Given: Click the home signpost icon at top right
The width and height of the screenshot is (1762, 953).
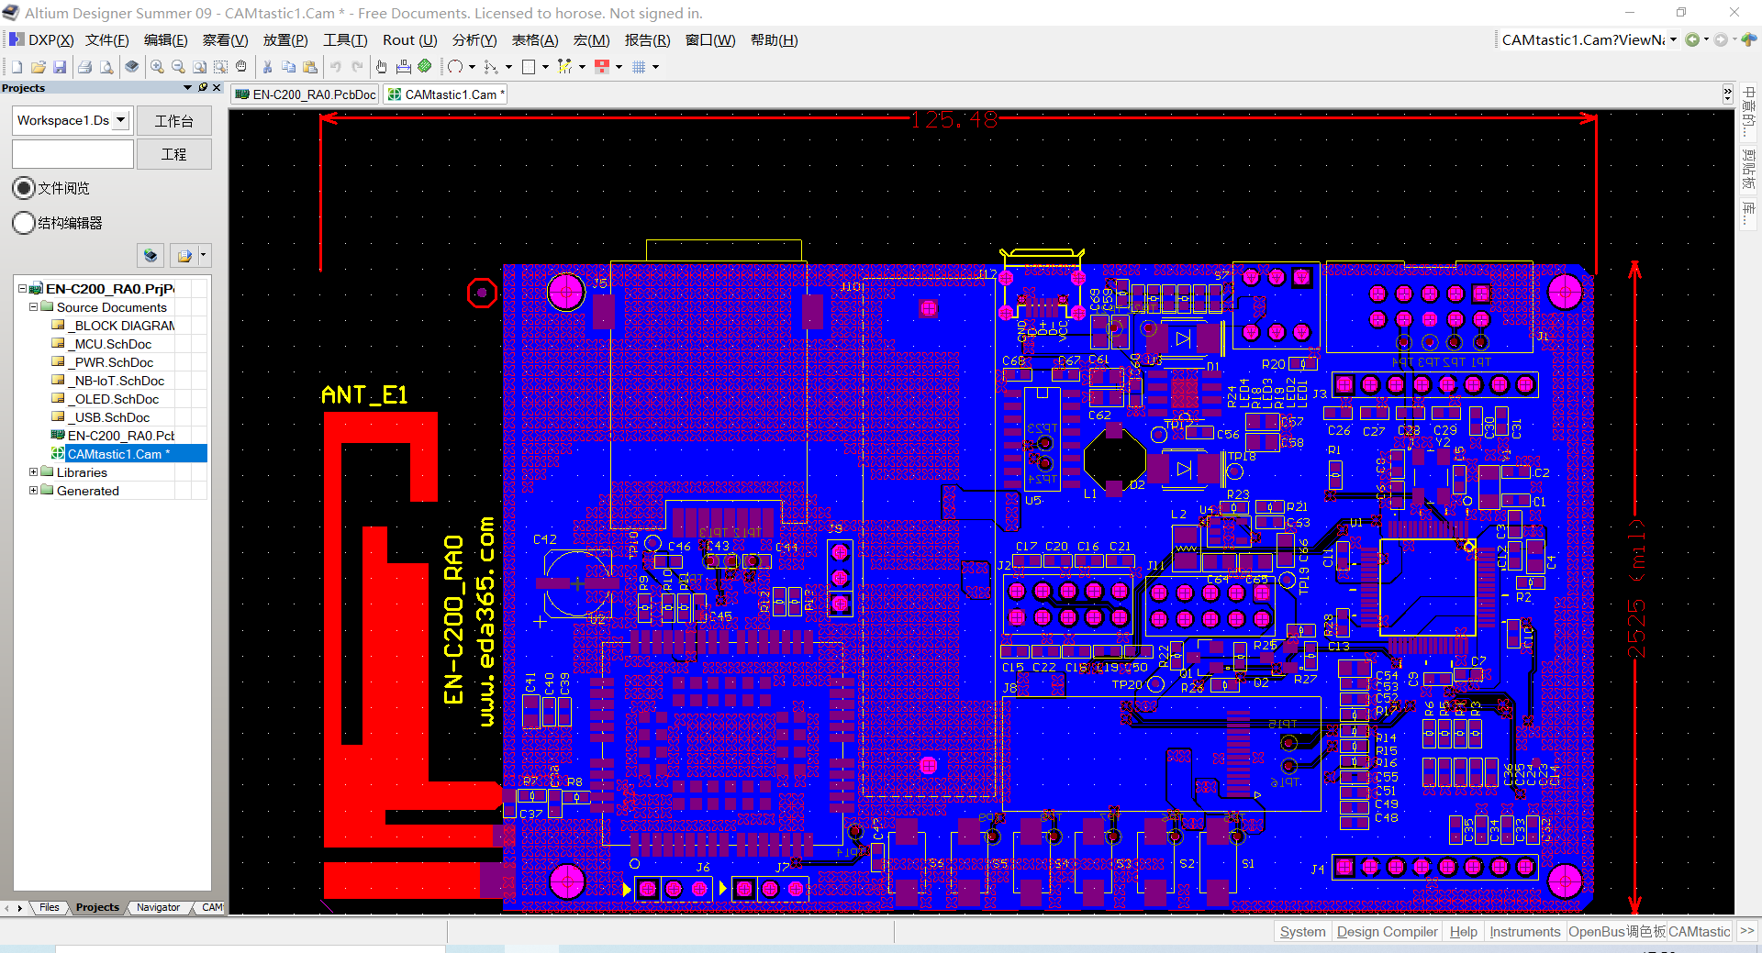Looking at the screenshot, I should [x=1749, y=39].
